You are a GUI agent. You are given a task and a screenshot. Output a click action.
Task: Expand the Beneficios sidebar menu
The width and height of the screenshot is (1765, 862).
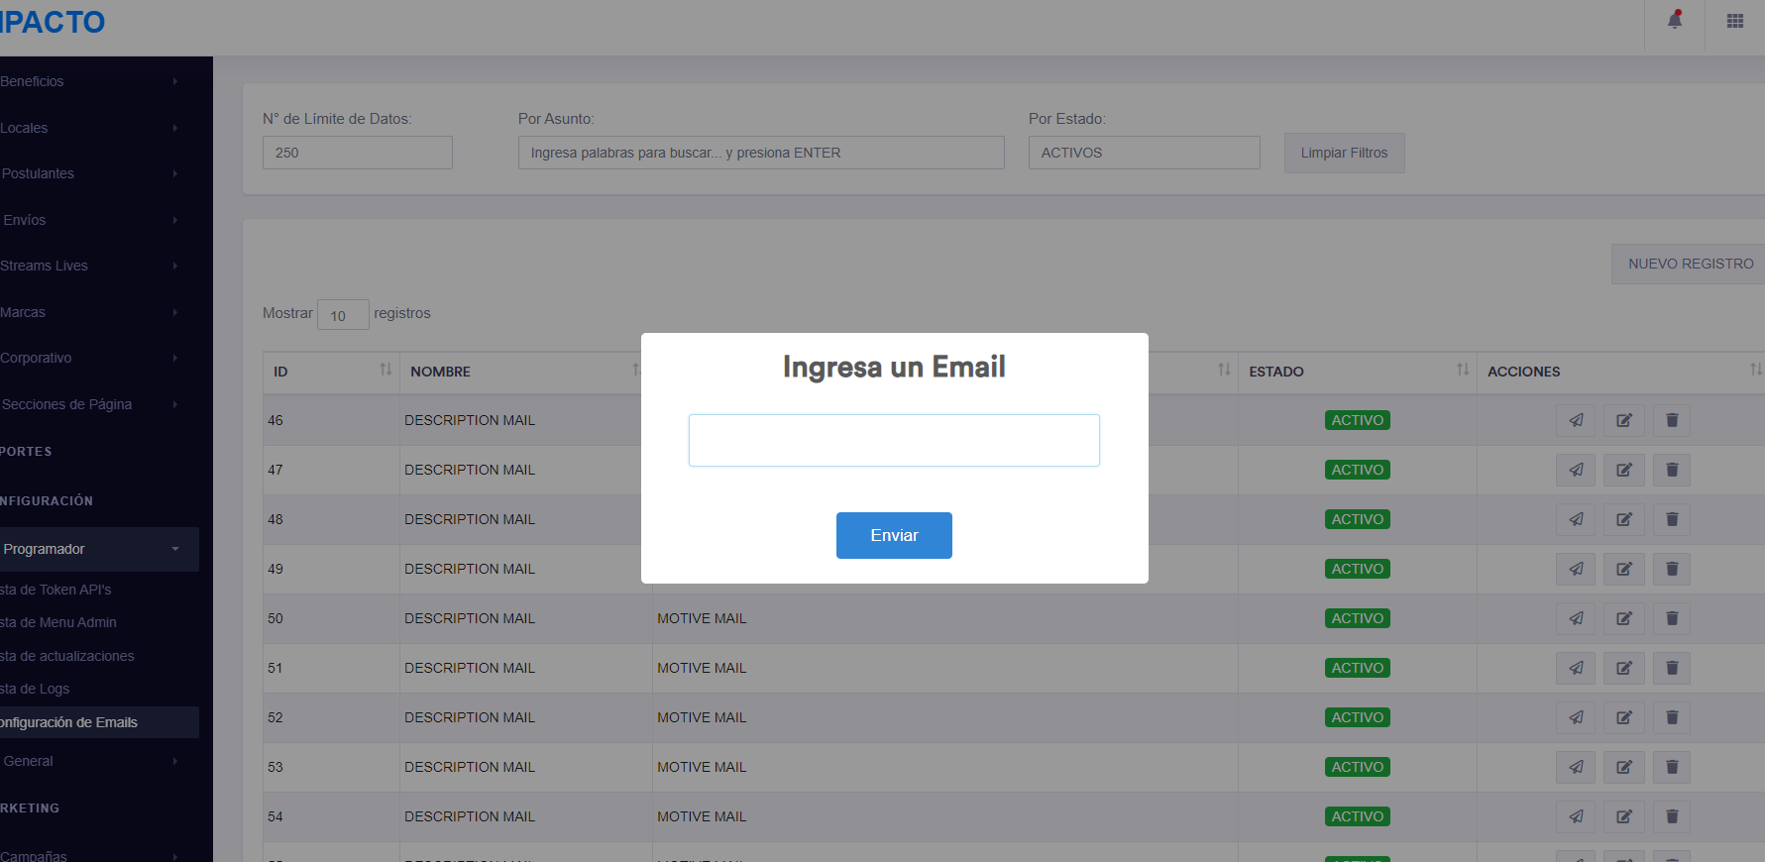pyautogui.click(x=89, y=81)
